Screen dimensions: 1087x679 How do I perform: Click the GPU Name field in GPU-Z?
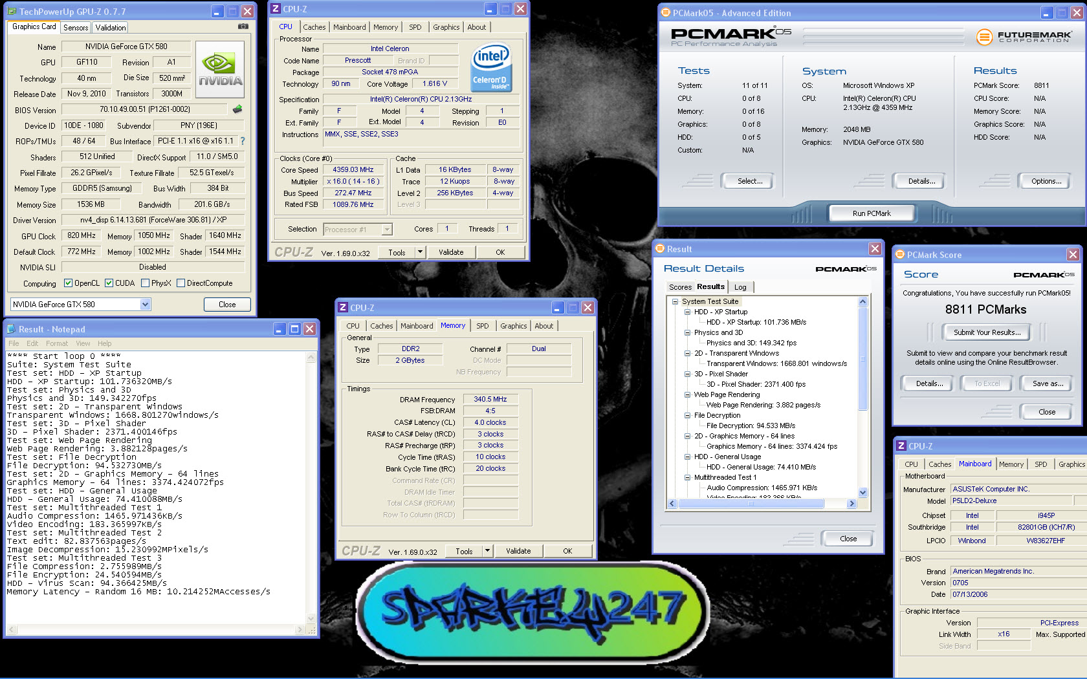(126, 47)
